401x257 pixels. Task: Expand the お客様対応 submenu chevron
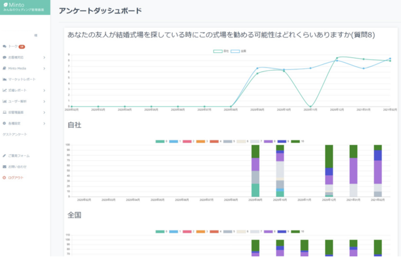(44, 57)
